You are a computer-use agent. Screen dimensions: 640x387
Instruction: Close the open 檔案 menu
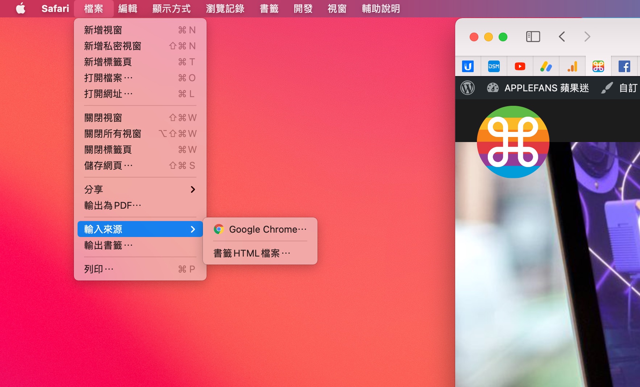point(93,8)
